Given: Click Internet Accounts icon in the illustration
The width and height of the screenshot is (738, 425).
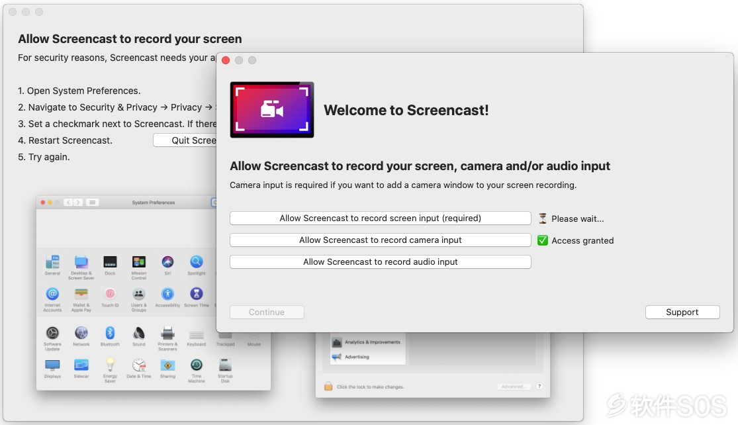Looking at the screenshot, I should tap(52, 294).
